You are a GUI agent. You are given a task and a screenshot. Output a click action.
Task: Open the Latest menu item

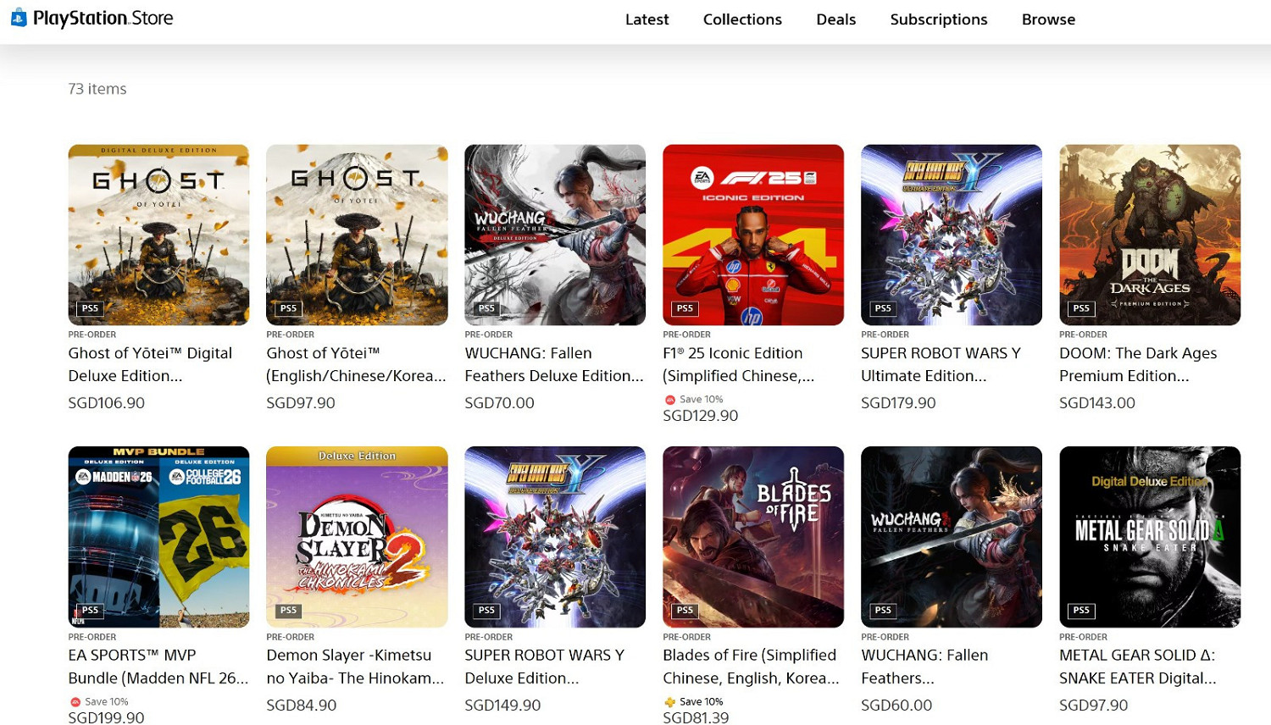coord(647,19)
